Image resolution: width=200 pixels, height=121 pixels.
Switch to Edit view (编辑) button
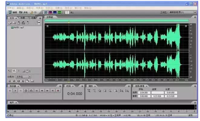coord(13,12)
